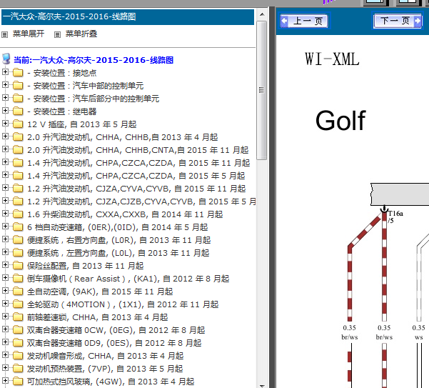Expand 2.0 升汽油发动机 CHHA, CHHB 2013 node

tap(5, 136)
